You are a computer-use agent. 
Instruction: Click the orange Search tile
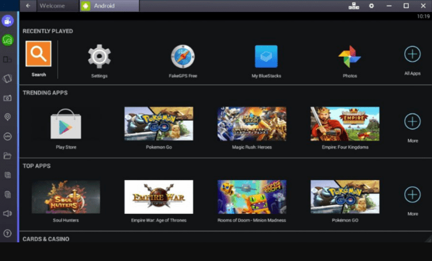click(39, 54)
